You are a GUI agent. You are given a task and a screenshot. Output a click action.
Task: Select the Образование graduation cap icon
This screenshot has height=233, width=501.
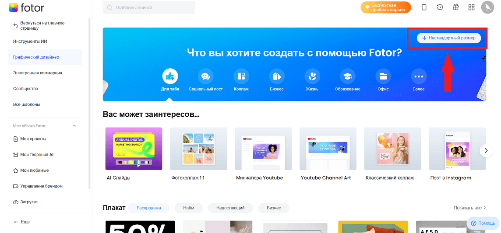tap(348, 76)
